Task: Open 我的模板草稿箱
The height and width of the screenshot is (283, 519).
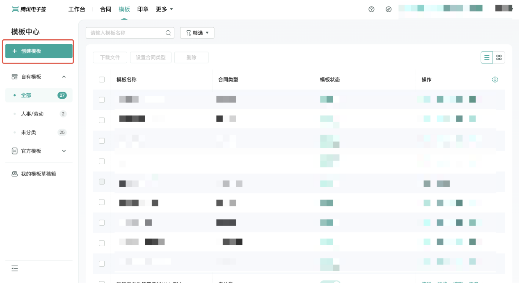Action: click(39, 174)
